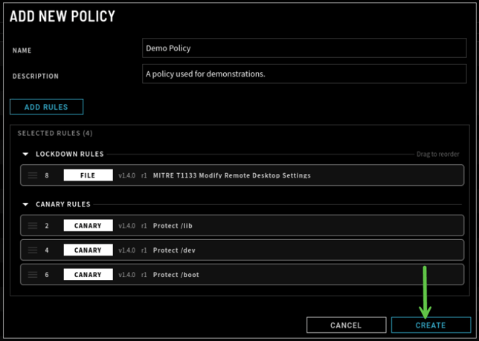The width and height of the screenshot is (479, 341).
Task: Click rule number 4 on Protect /dev row
Action: coord(47,250)
